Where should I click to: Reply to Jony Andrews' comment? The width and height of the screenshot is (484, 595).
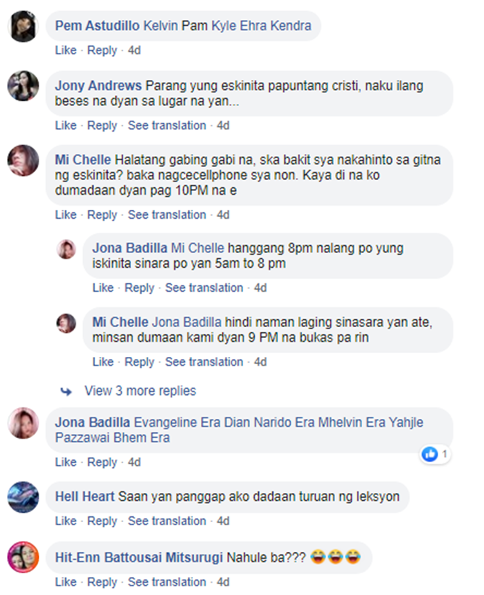(x=102, y=125)
